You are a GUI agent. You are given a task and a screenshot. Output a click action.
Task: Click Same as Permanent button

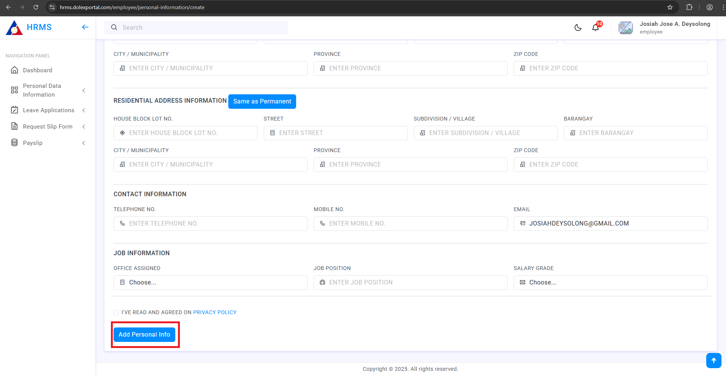pos(262,102)
